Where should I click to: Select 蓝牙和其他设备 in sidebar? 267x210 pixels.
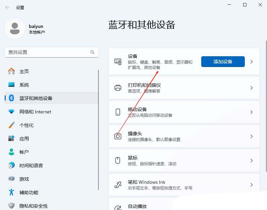pyautogui.click(x=51, y=98)
